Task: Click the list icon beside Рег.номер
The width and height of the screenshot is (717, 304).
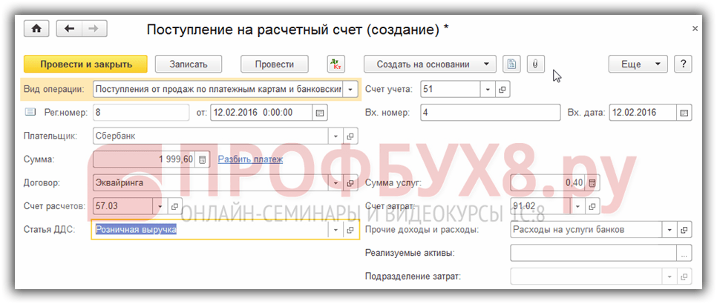Action: pyautogui.click(x=30, y=112)
